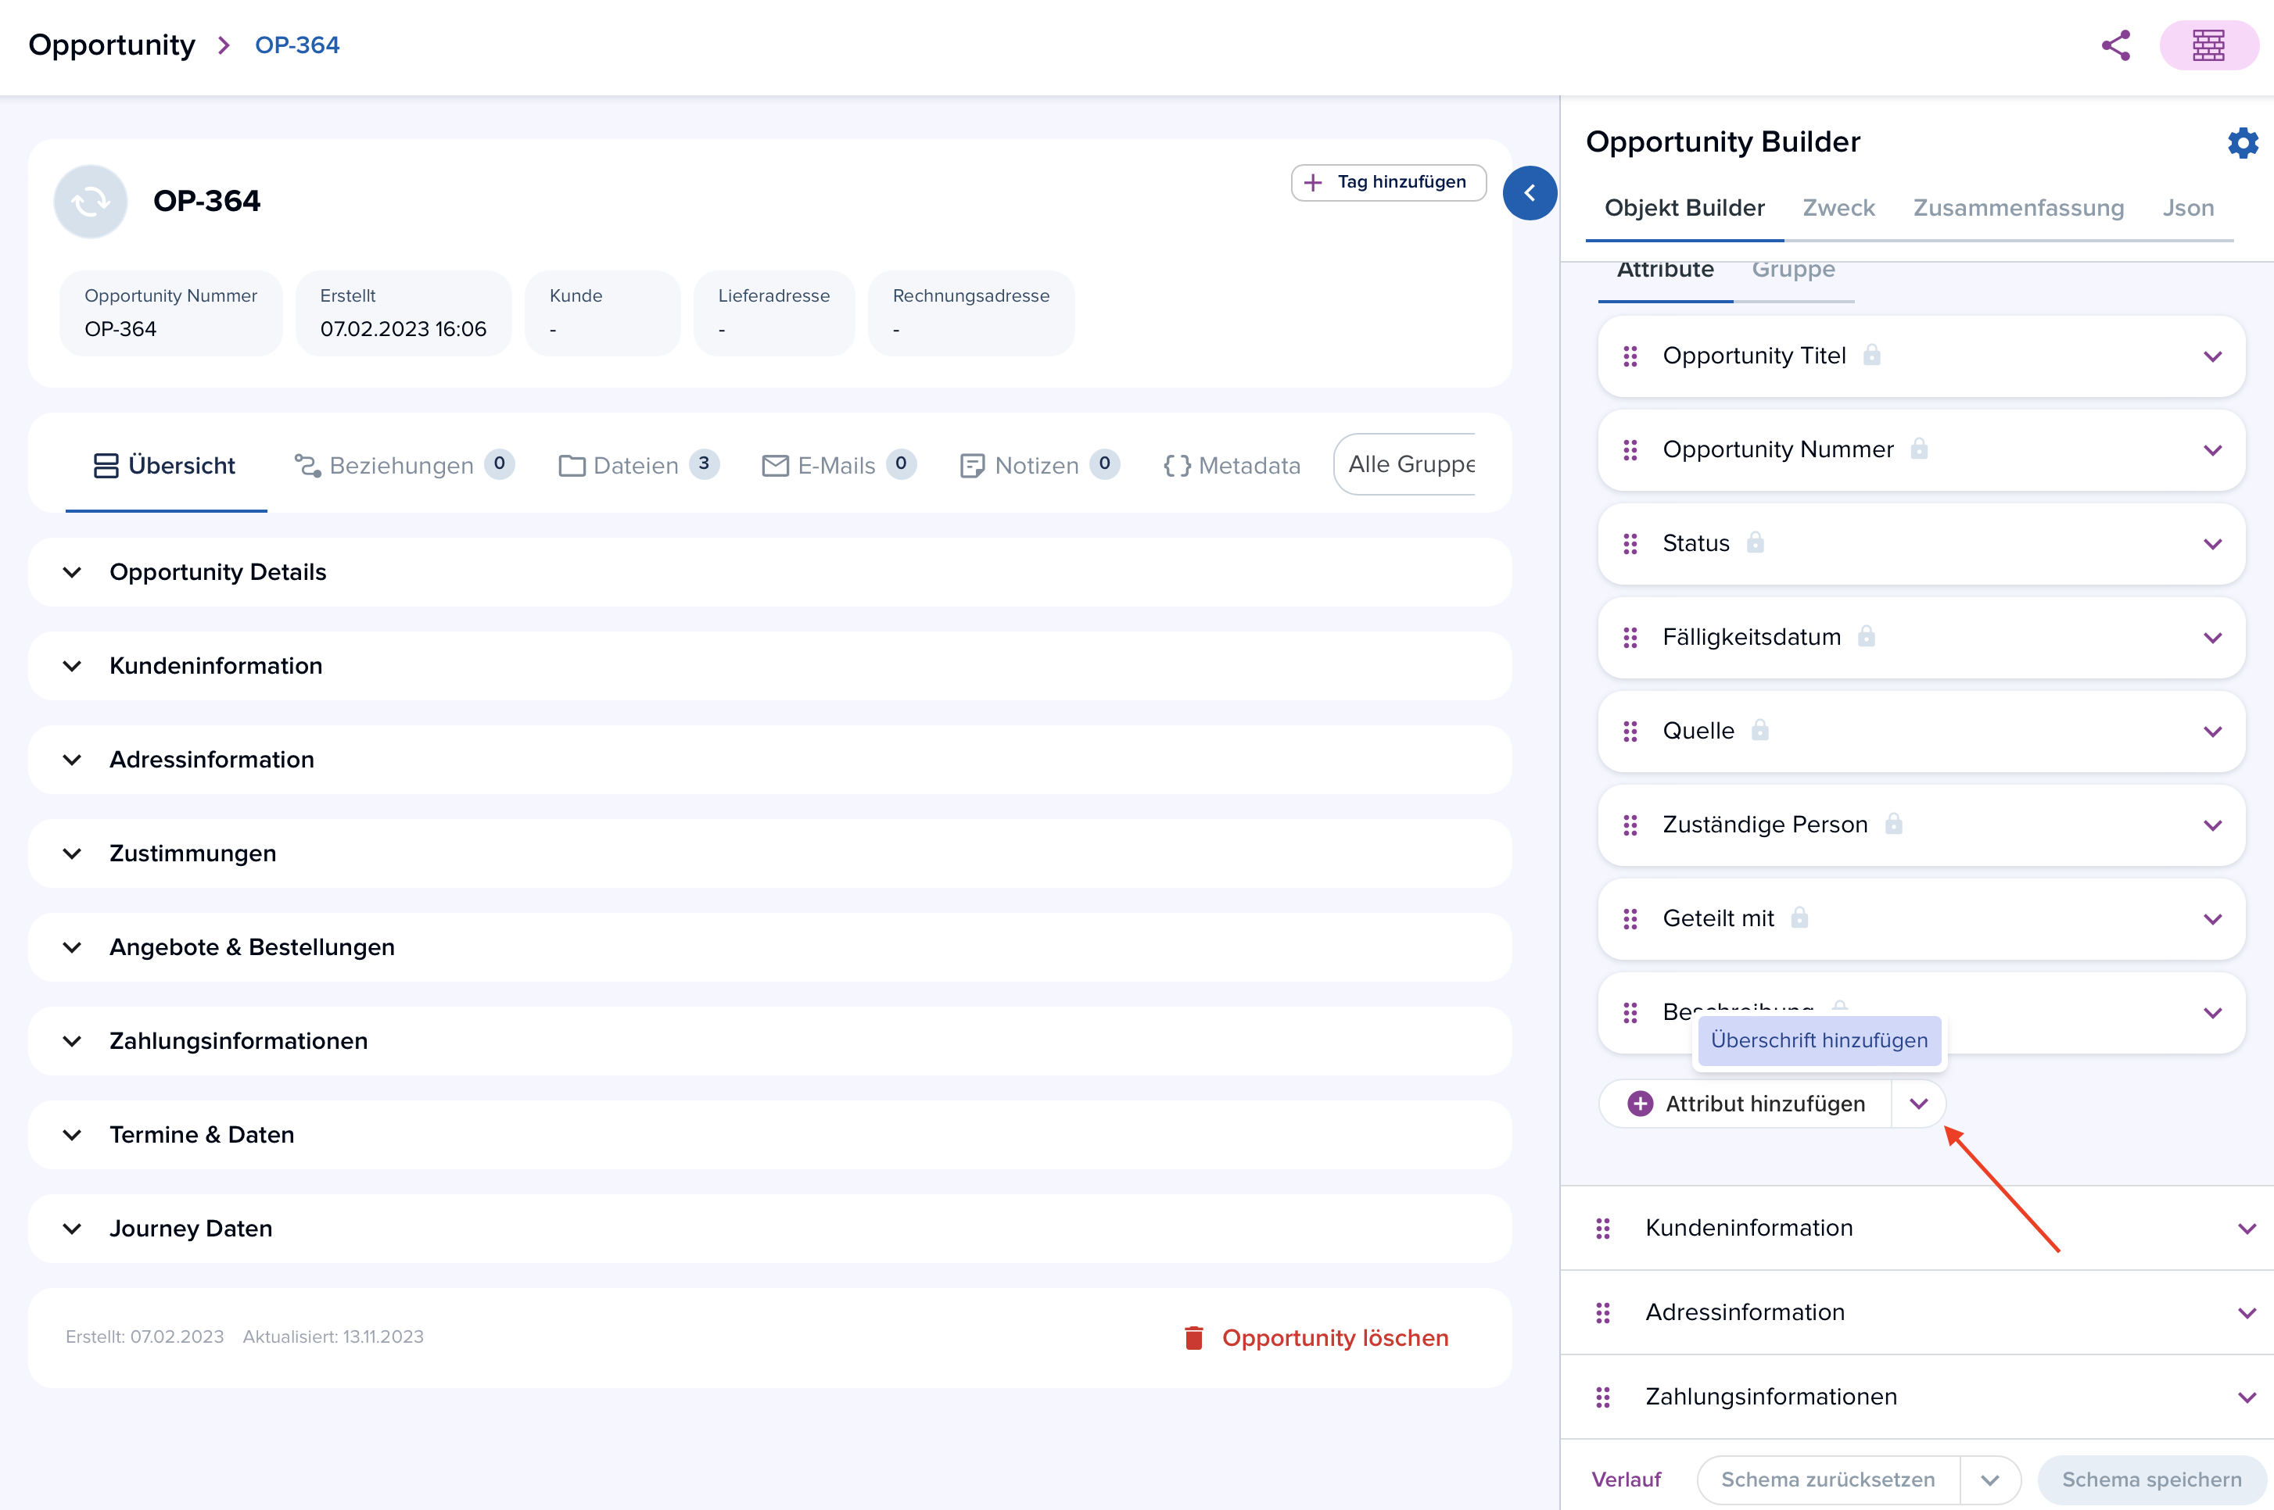
Task: Click drag handle next to Geteilt mit
Action: coord(1630,920)
